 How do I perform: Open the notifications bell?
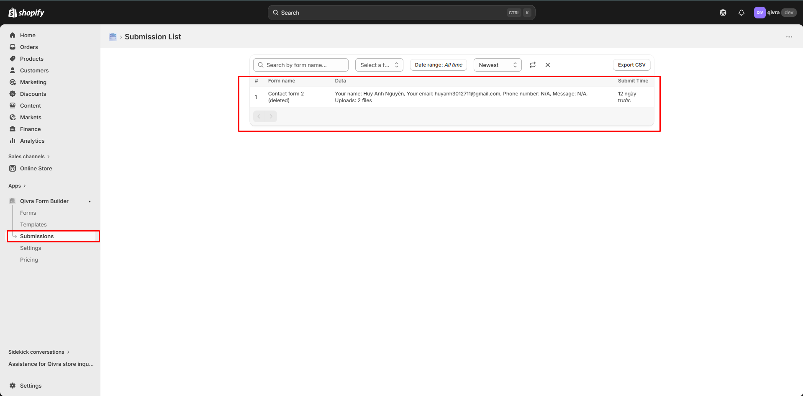[x=741, y=13]
